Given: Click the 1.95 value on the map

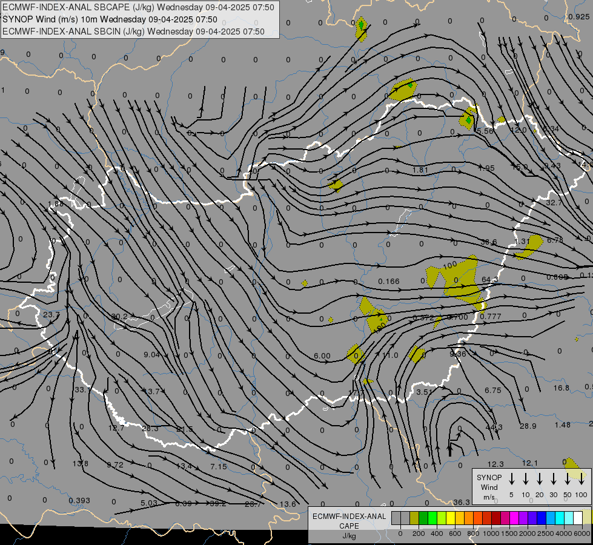Looking at the screenshot, I should (x=486, y=168).
